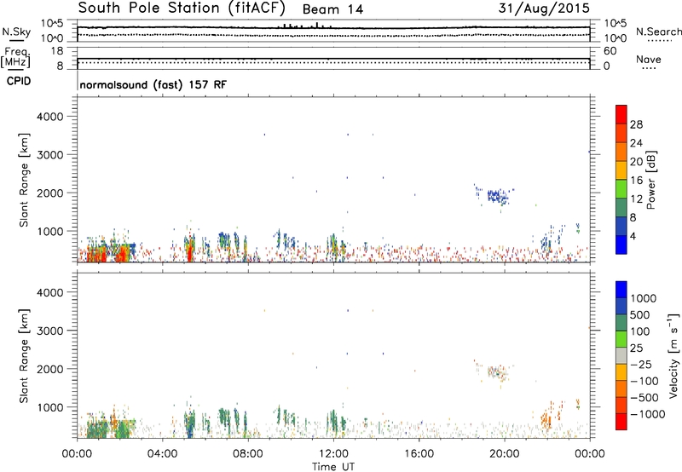Click the 'CPID' label

(19, 81)
